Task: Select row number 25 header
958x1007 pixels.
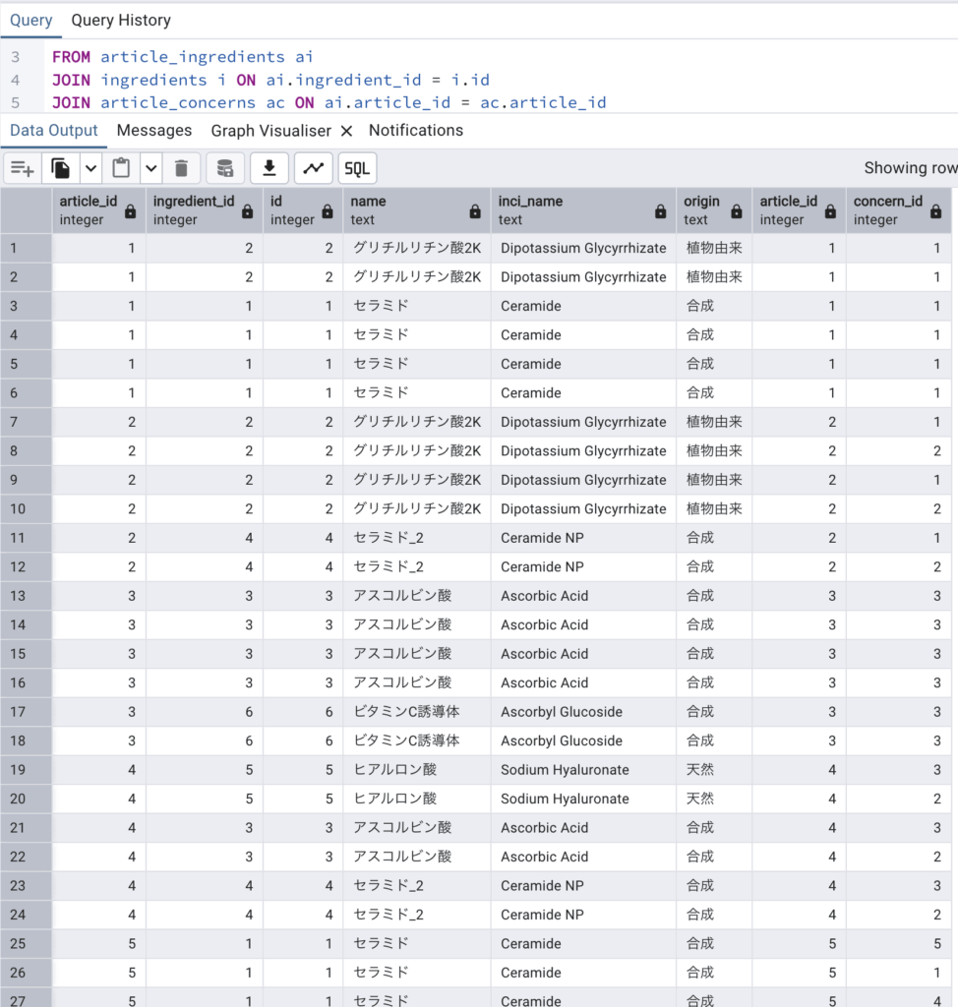Action: click(27, 943)
